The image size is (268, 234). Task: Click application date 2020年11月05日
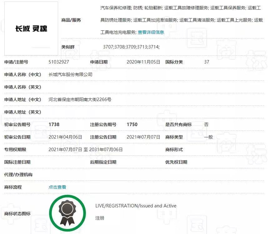click(143, 62)
